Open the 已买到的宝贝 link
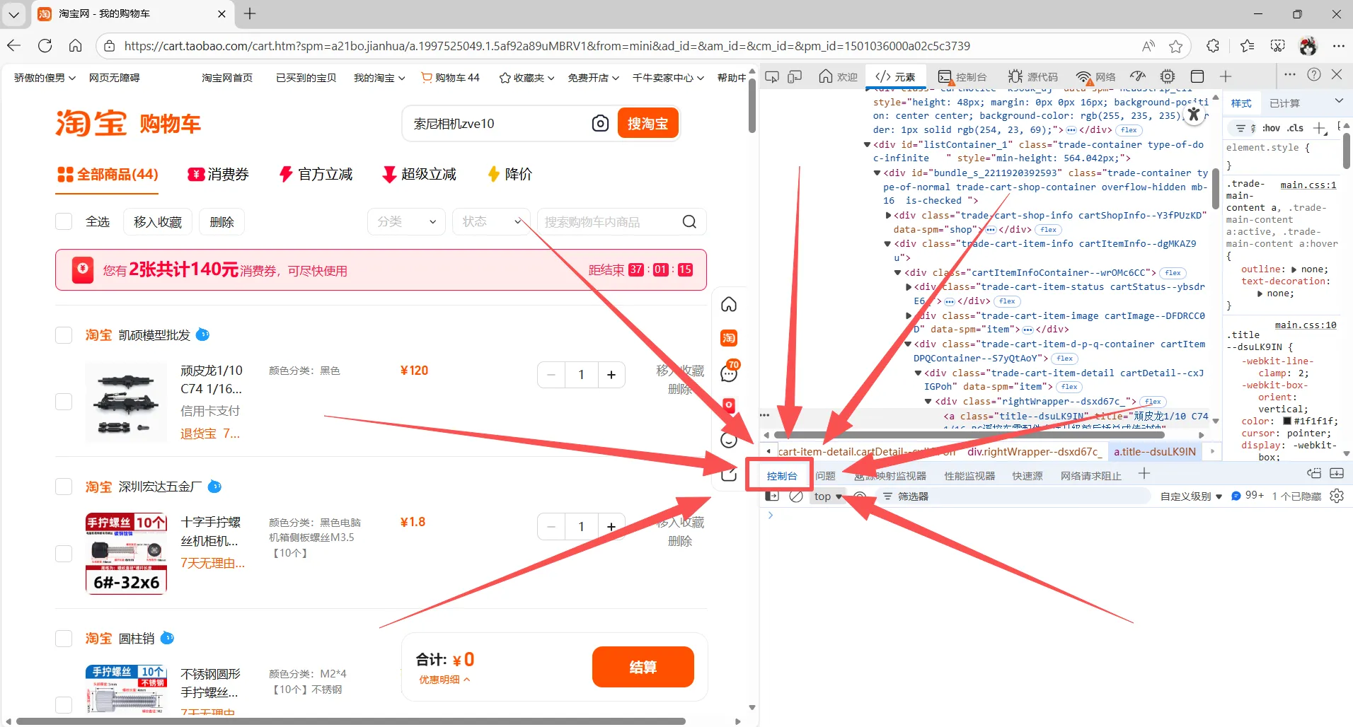The width and height of the screenshot is (1353, 727). (x=306, y=78)
